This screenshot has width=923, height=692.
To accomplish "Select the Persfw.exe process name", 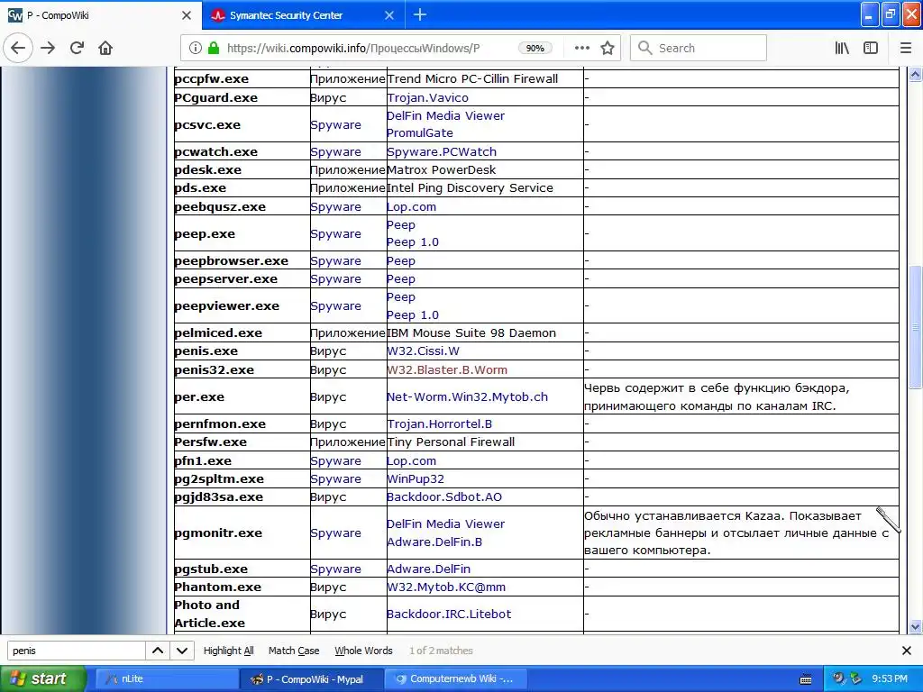I will click(210, 442).
